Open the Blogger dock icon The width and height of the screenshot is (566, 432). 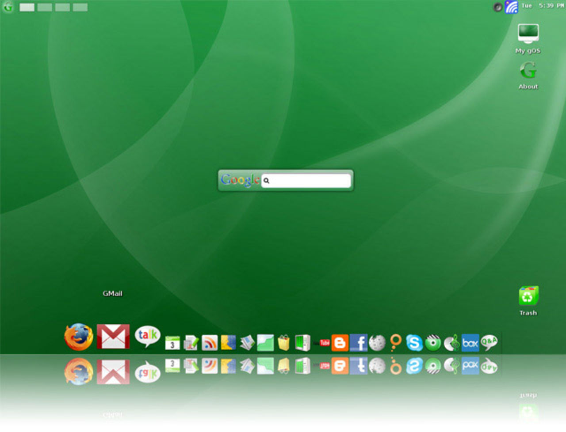[340, 343]
